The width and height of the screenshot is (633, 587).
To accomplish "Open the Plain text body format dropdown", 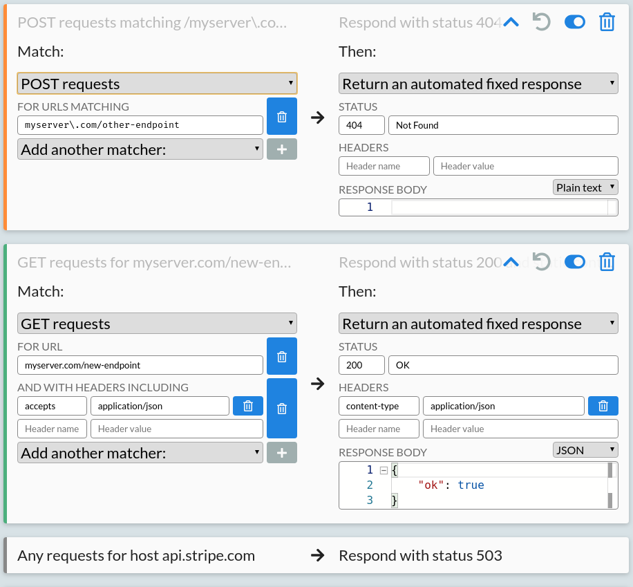I will click(585, 187).
